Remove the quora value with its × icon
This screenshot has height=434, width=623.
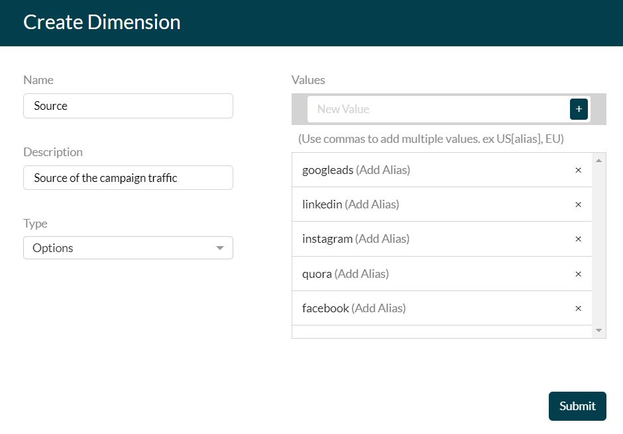tap(578, 273)
